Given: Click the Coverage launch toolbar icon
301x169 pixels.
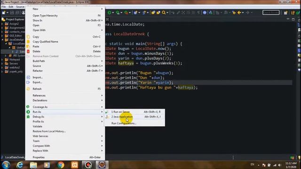Looking at the screenshot, I should click(x=118, y=13).
